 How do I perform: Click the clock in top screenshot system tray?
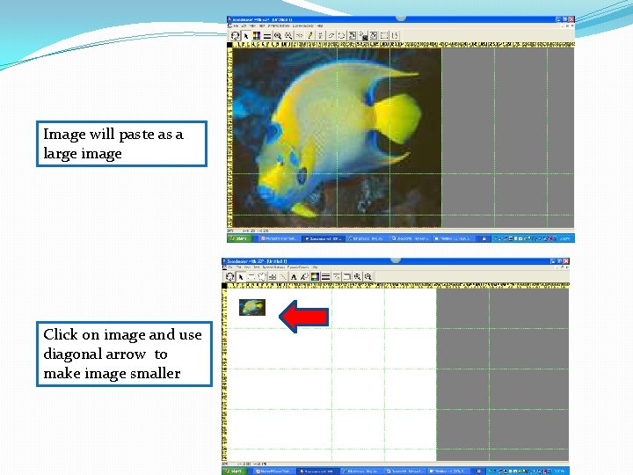[565, 238]
